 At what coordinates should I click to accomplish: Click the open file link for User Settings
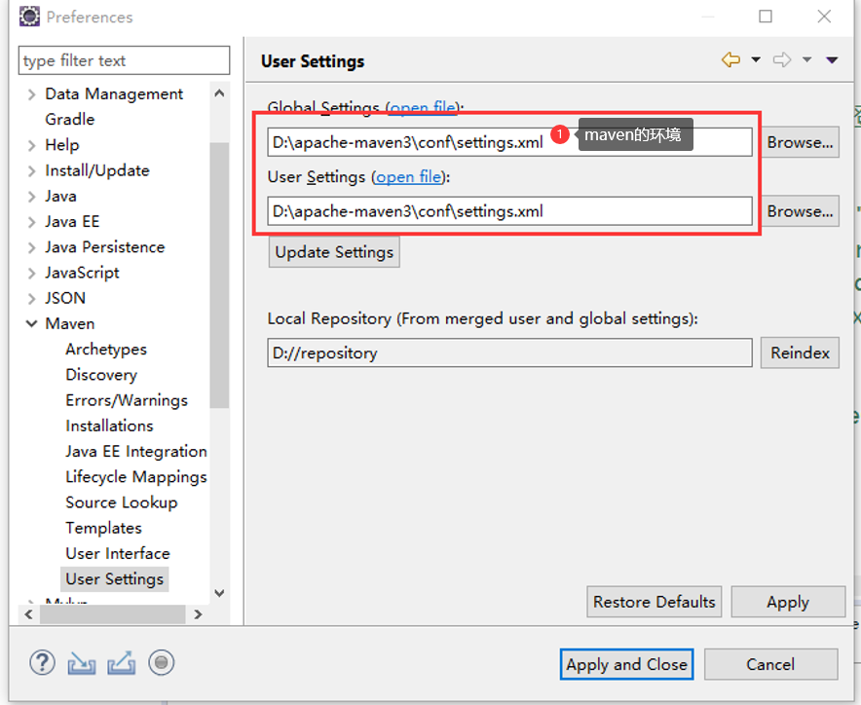[x=408, y=176]
